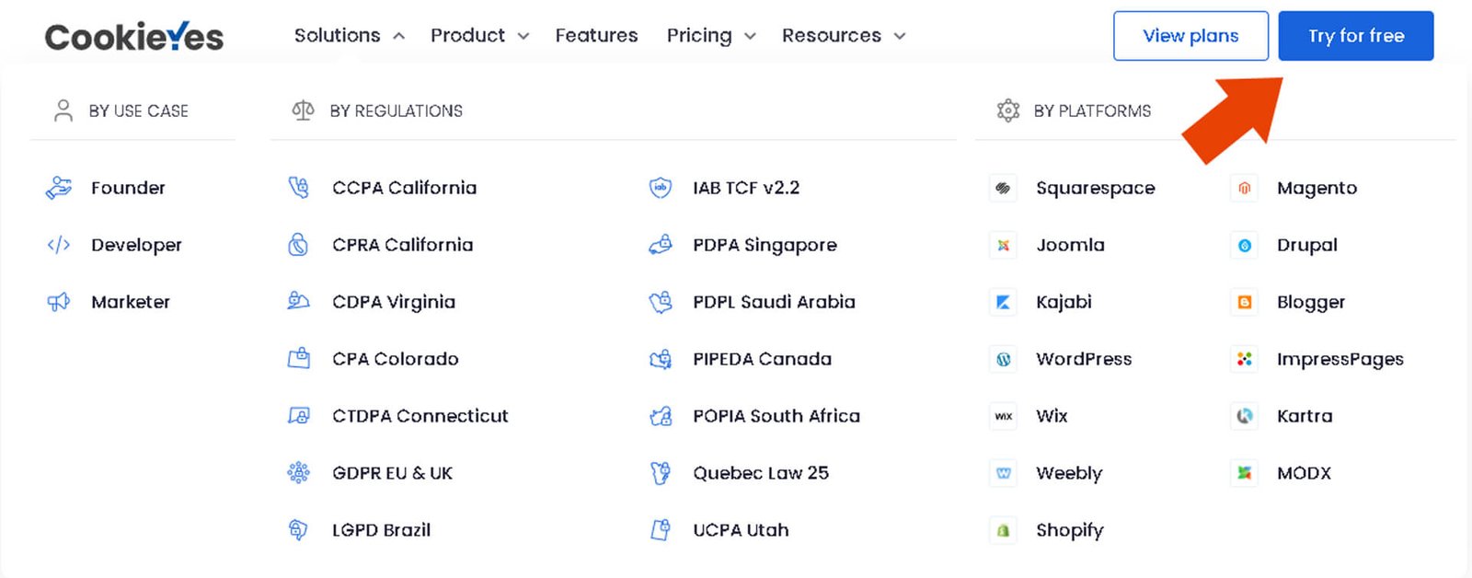Screen dimensions: 1472x578
Task: Click the Founder use case icon
Action: [59, 188]
